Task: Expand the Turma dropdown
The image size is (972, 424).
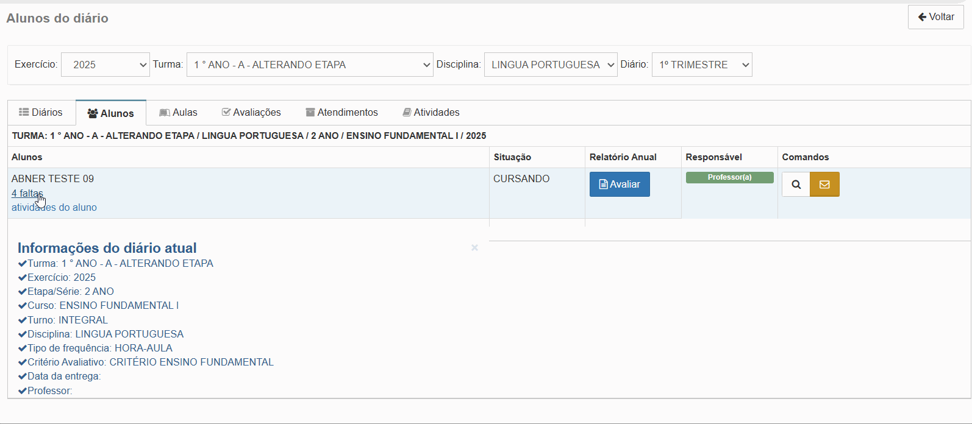Action: (310, 65)
